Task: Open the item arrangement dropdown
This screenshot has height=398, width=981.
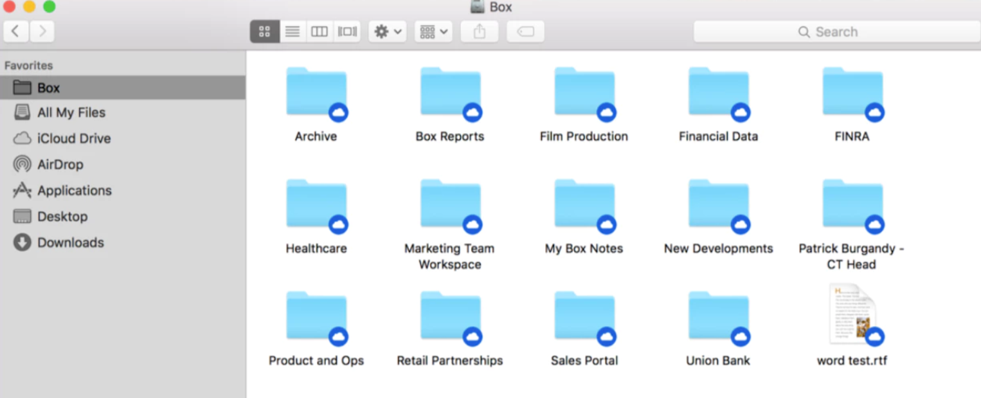Action: [433, 32]
